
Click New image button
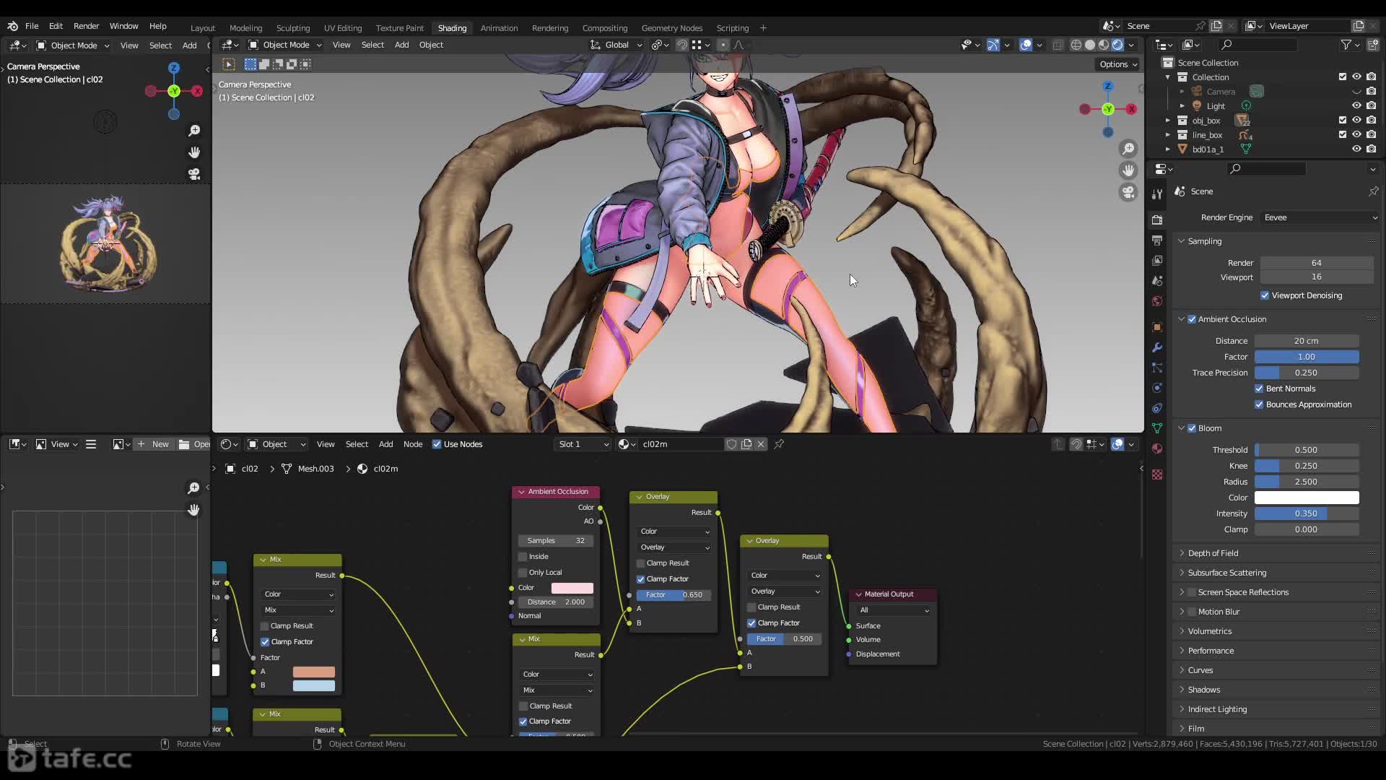tap(153, 444)
